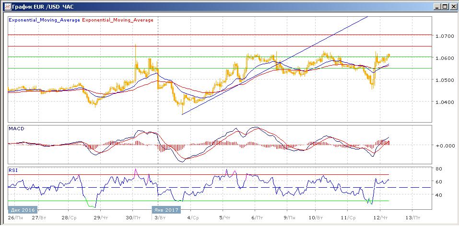Select the blue Exponential_Moving_Average legend label
This screenshot has width=459, height=227.
pyautogui.click(x=45, y=20)
